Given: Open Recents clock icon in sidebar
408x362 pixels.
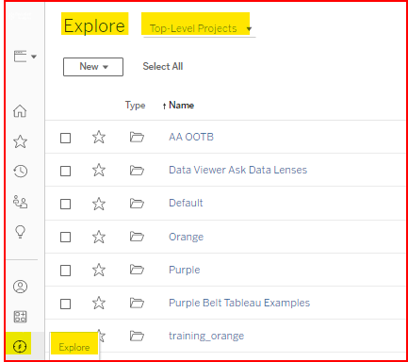Looking at the screenshot, I should 20,172.
